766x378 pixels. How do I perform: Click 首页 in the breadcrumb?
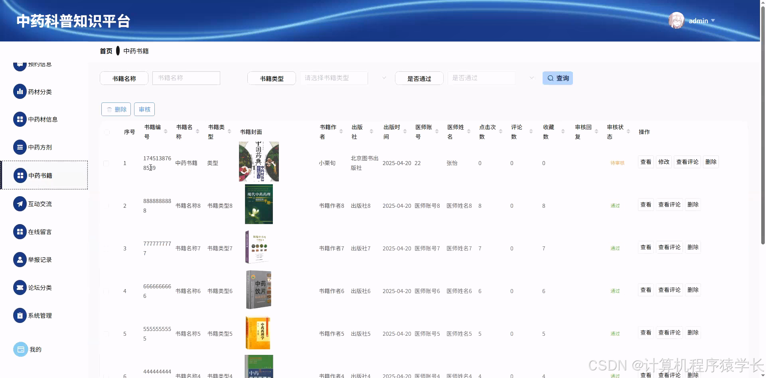[x=105, y=51]
